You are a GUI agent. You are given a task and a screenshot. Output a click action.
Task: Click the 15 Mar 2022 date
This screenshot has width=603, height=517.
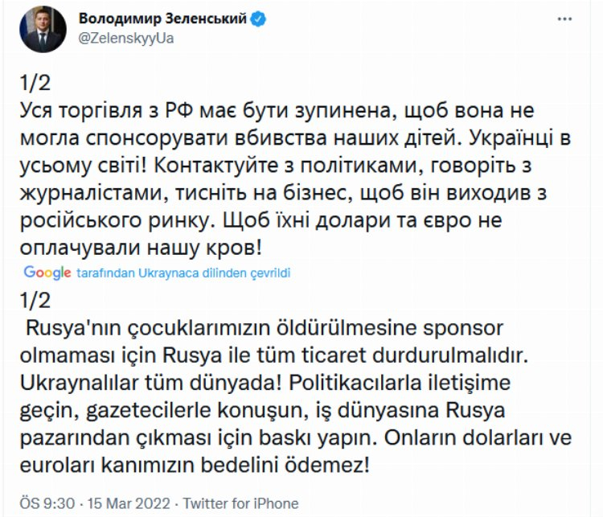tap(128, 503)
